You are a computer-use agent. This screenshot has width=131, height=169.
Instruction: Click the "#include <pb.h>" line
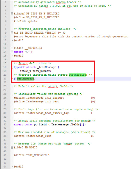(25, 21)
